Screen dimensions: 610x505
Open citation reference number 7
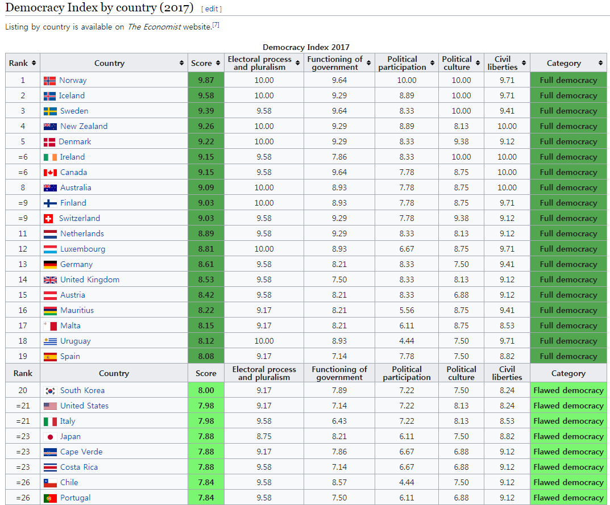point(216,25)
